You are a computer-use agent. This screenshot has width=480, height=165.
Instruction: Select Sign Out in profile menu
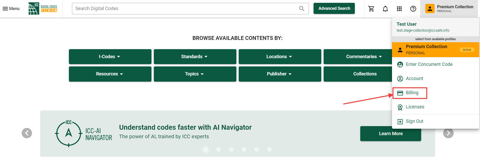[x=414, y=121]
